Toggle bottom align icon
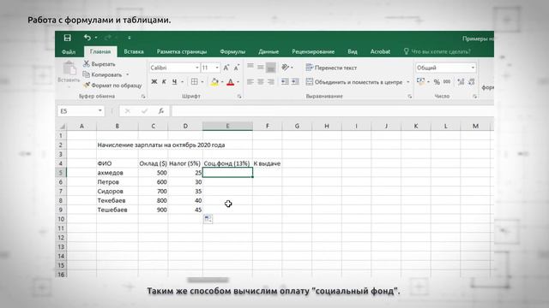The width and height of the screenshot is (549, 308). [x=271, y=68]
